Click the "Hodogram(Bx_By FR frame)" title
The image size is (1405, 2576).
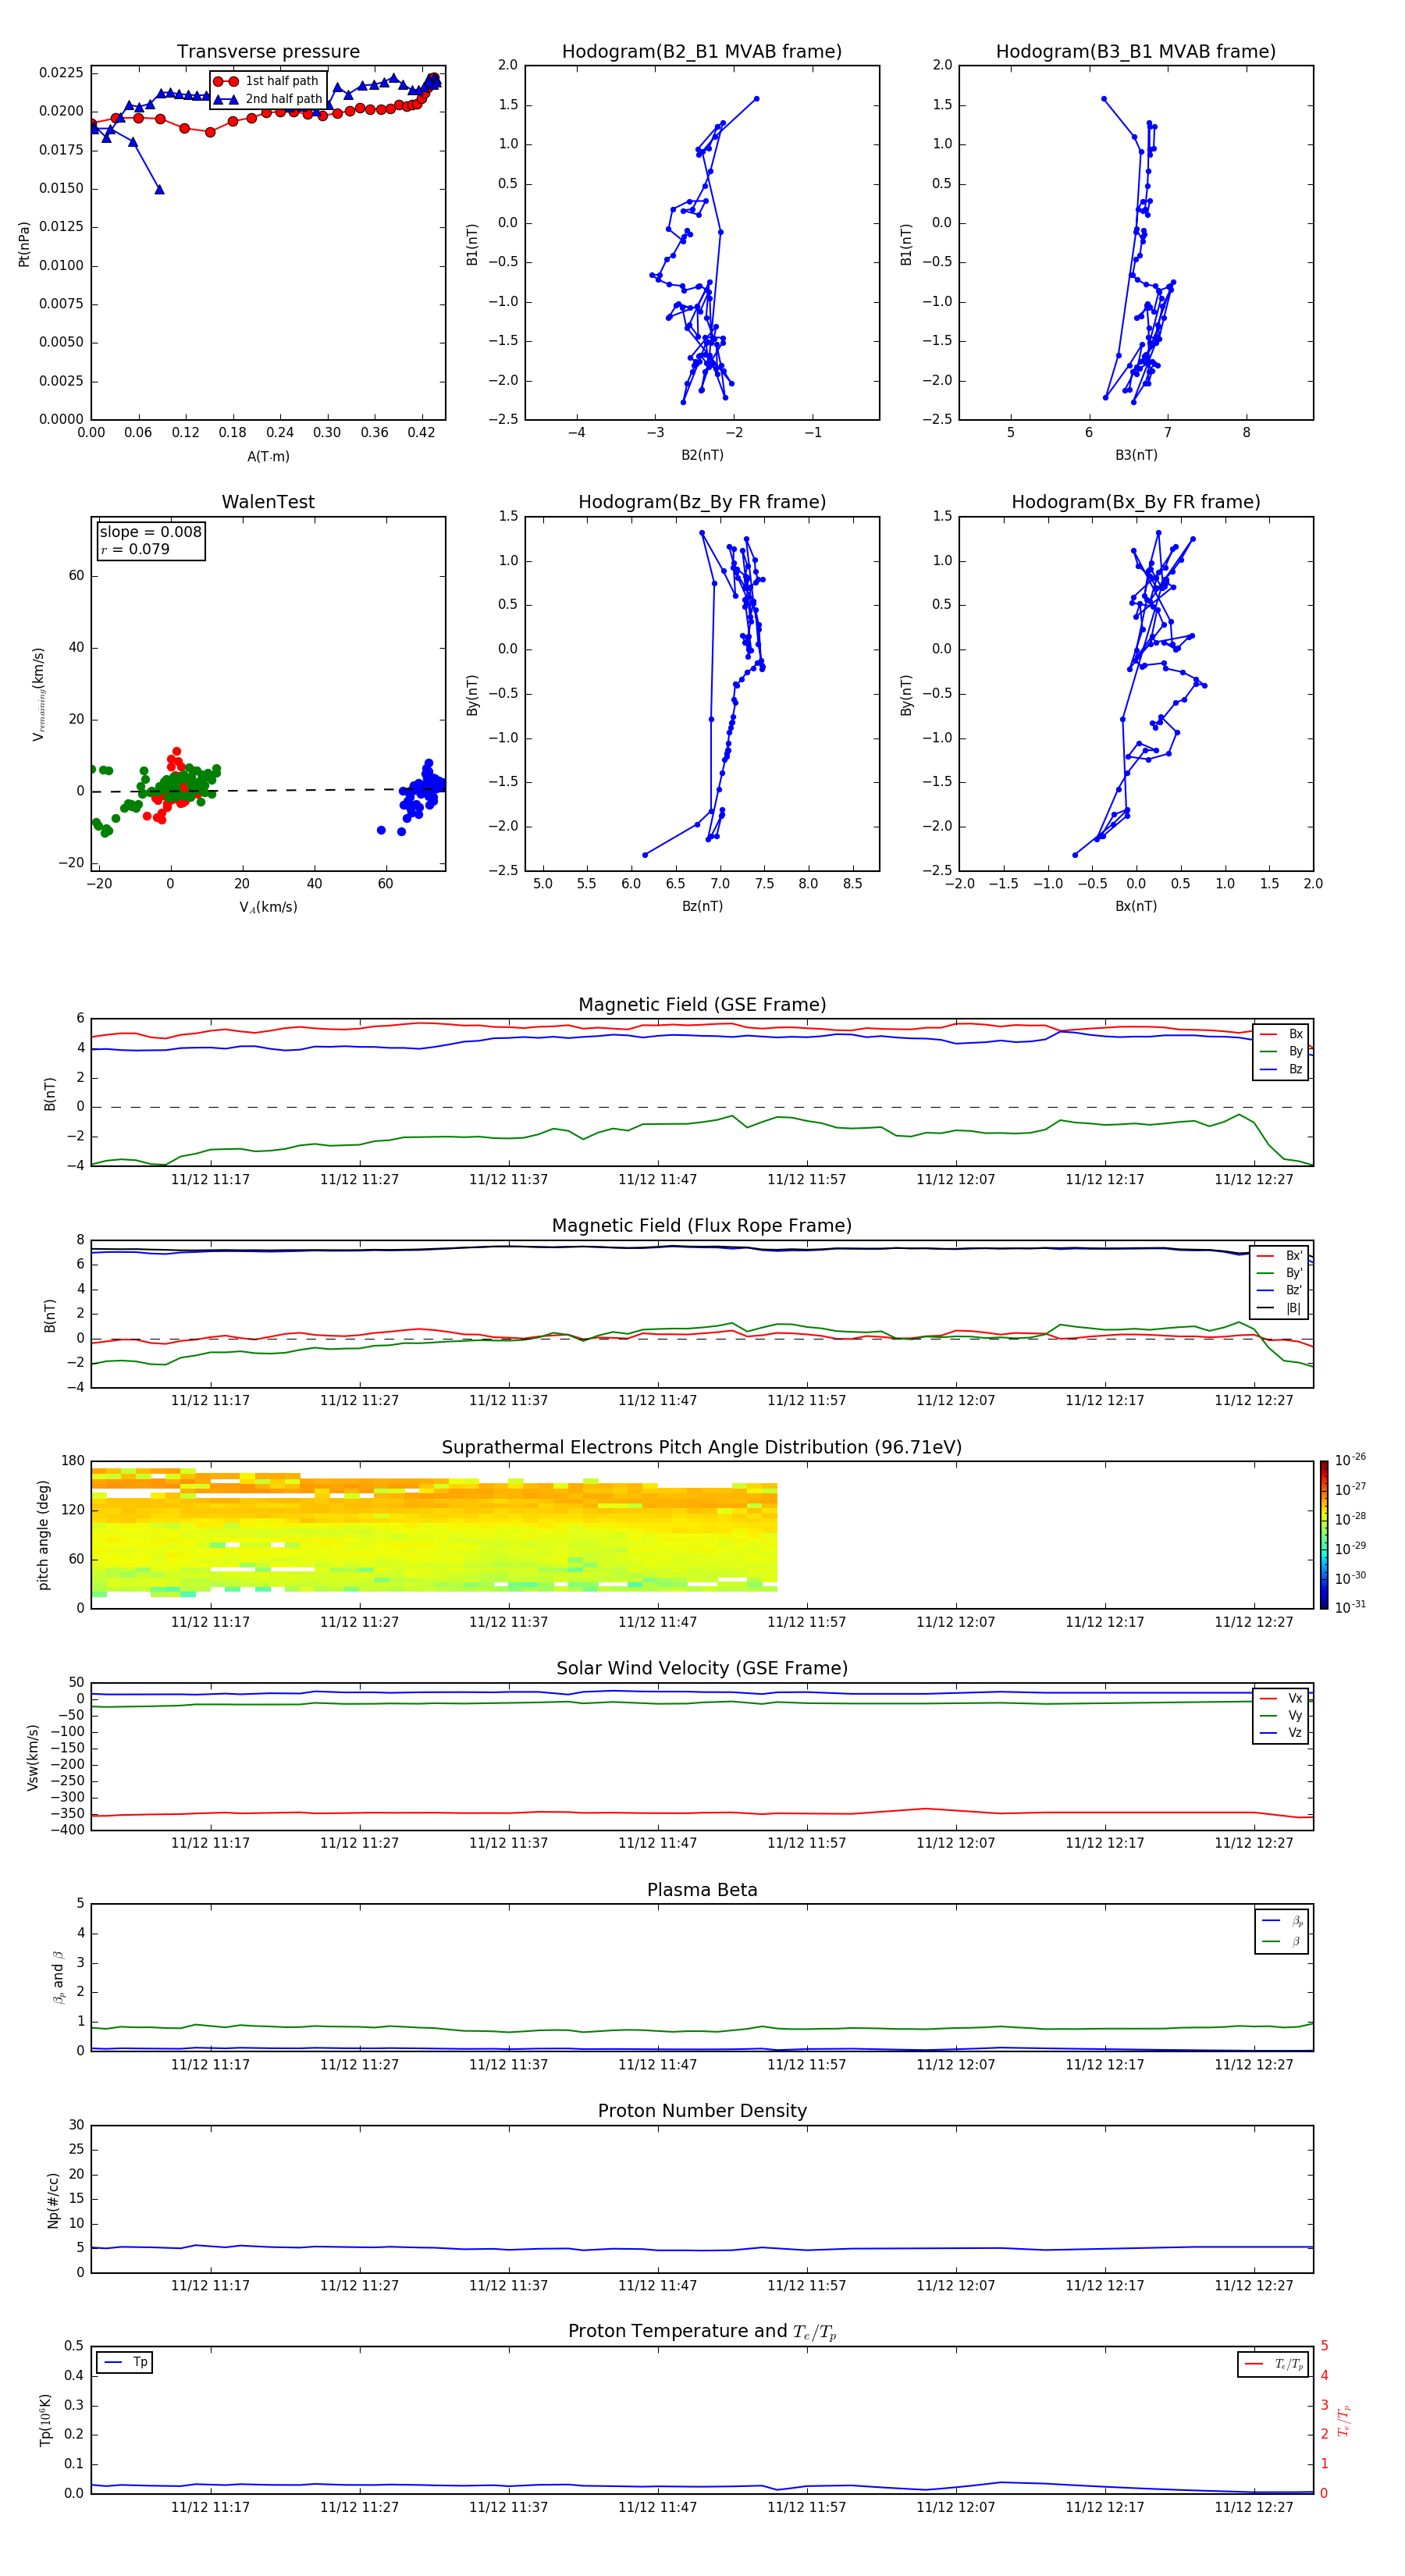[x=1135, y=502]
